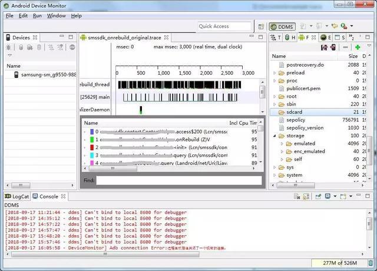Click the Open Console icon
Screen dimensions: 377x271
tap(343, 196)
